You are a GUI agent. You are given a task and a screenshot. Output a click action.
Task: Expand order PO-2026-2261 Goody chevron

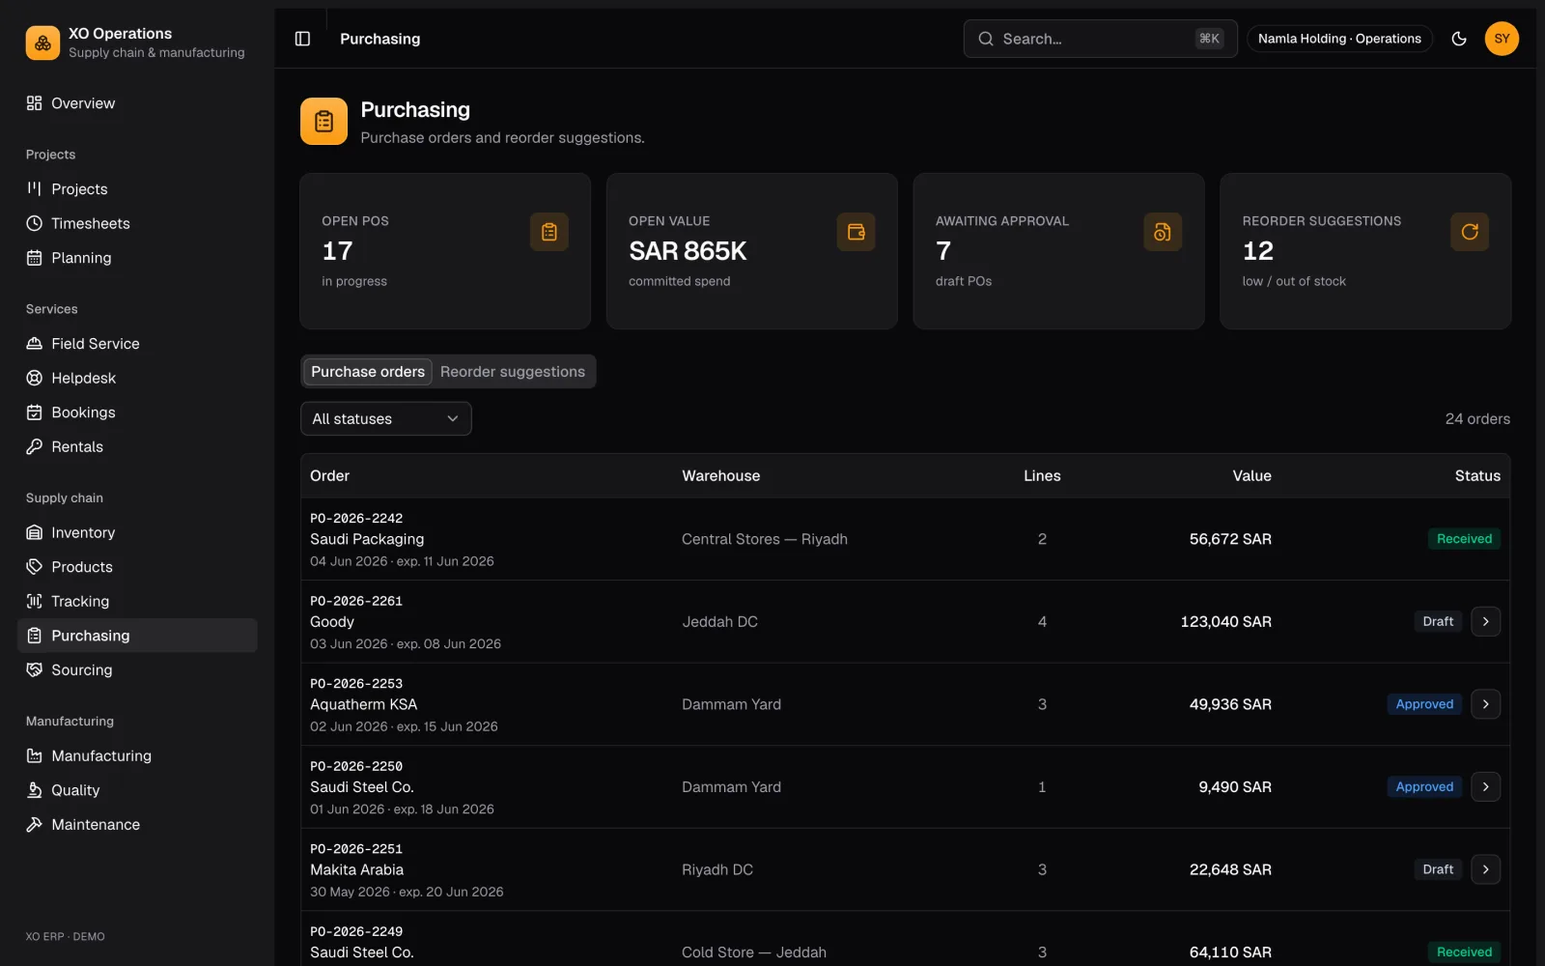coord(1485,621)
